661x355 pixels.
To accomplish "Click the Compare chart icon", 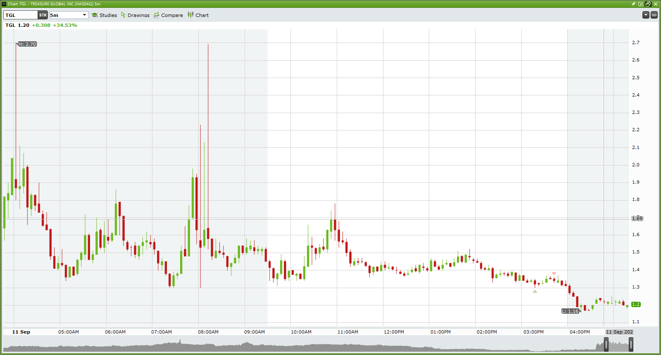I will pyautogui.click(x=157, y=15).
